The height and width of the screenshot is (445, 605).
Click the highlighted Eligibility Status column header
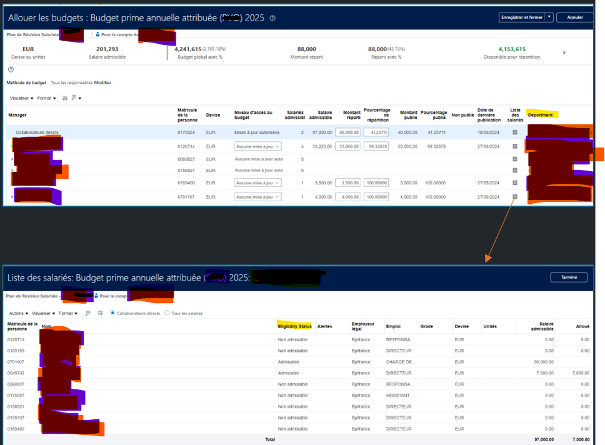(x=295, y=326)
